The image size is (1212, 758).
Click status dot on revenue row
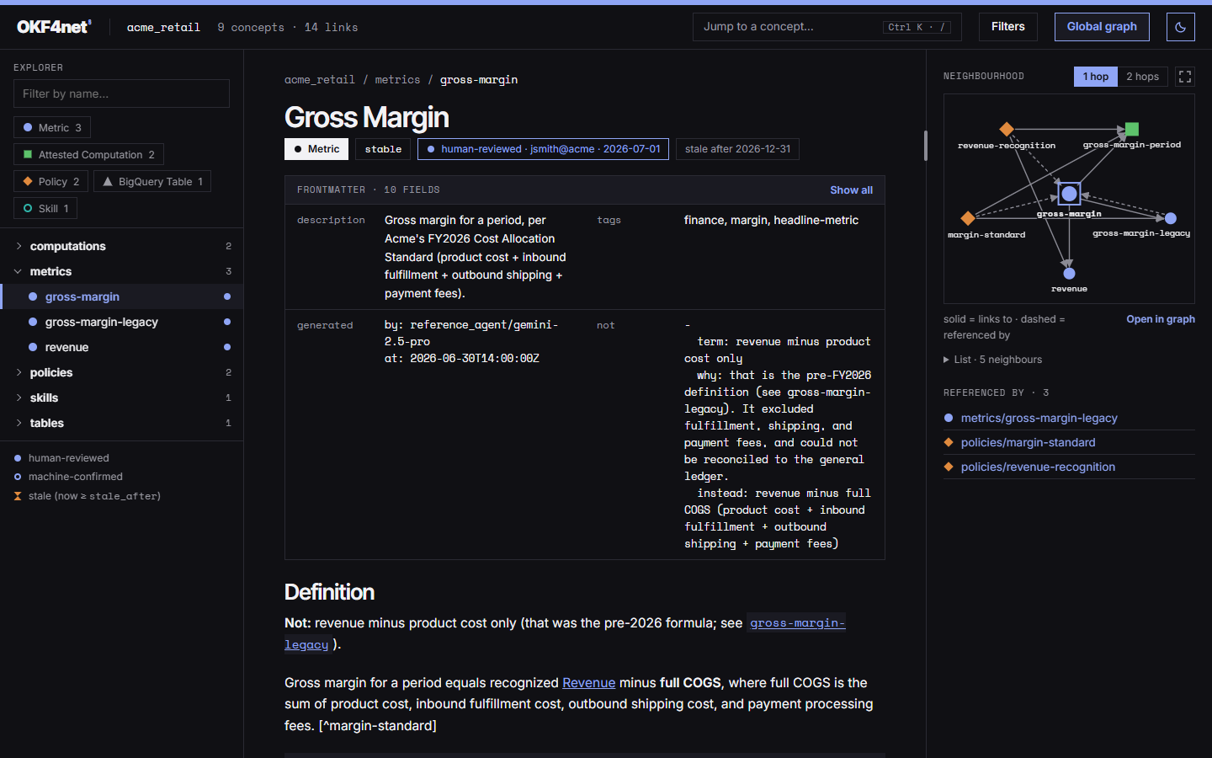click(x=227, y=347)
